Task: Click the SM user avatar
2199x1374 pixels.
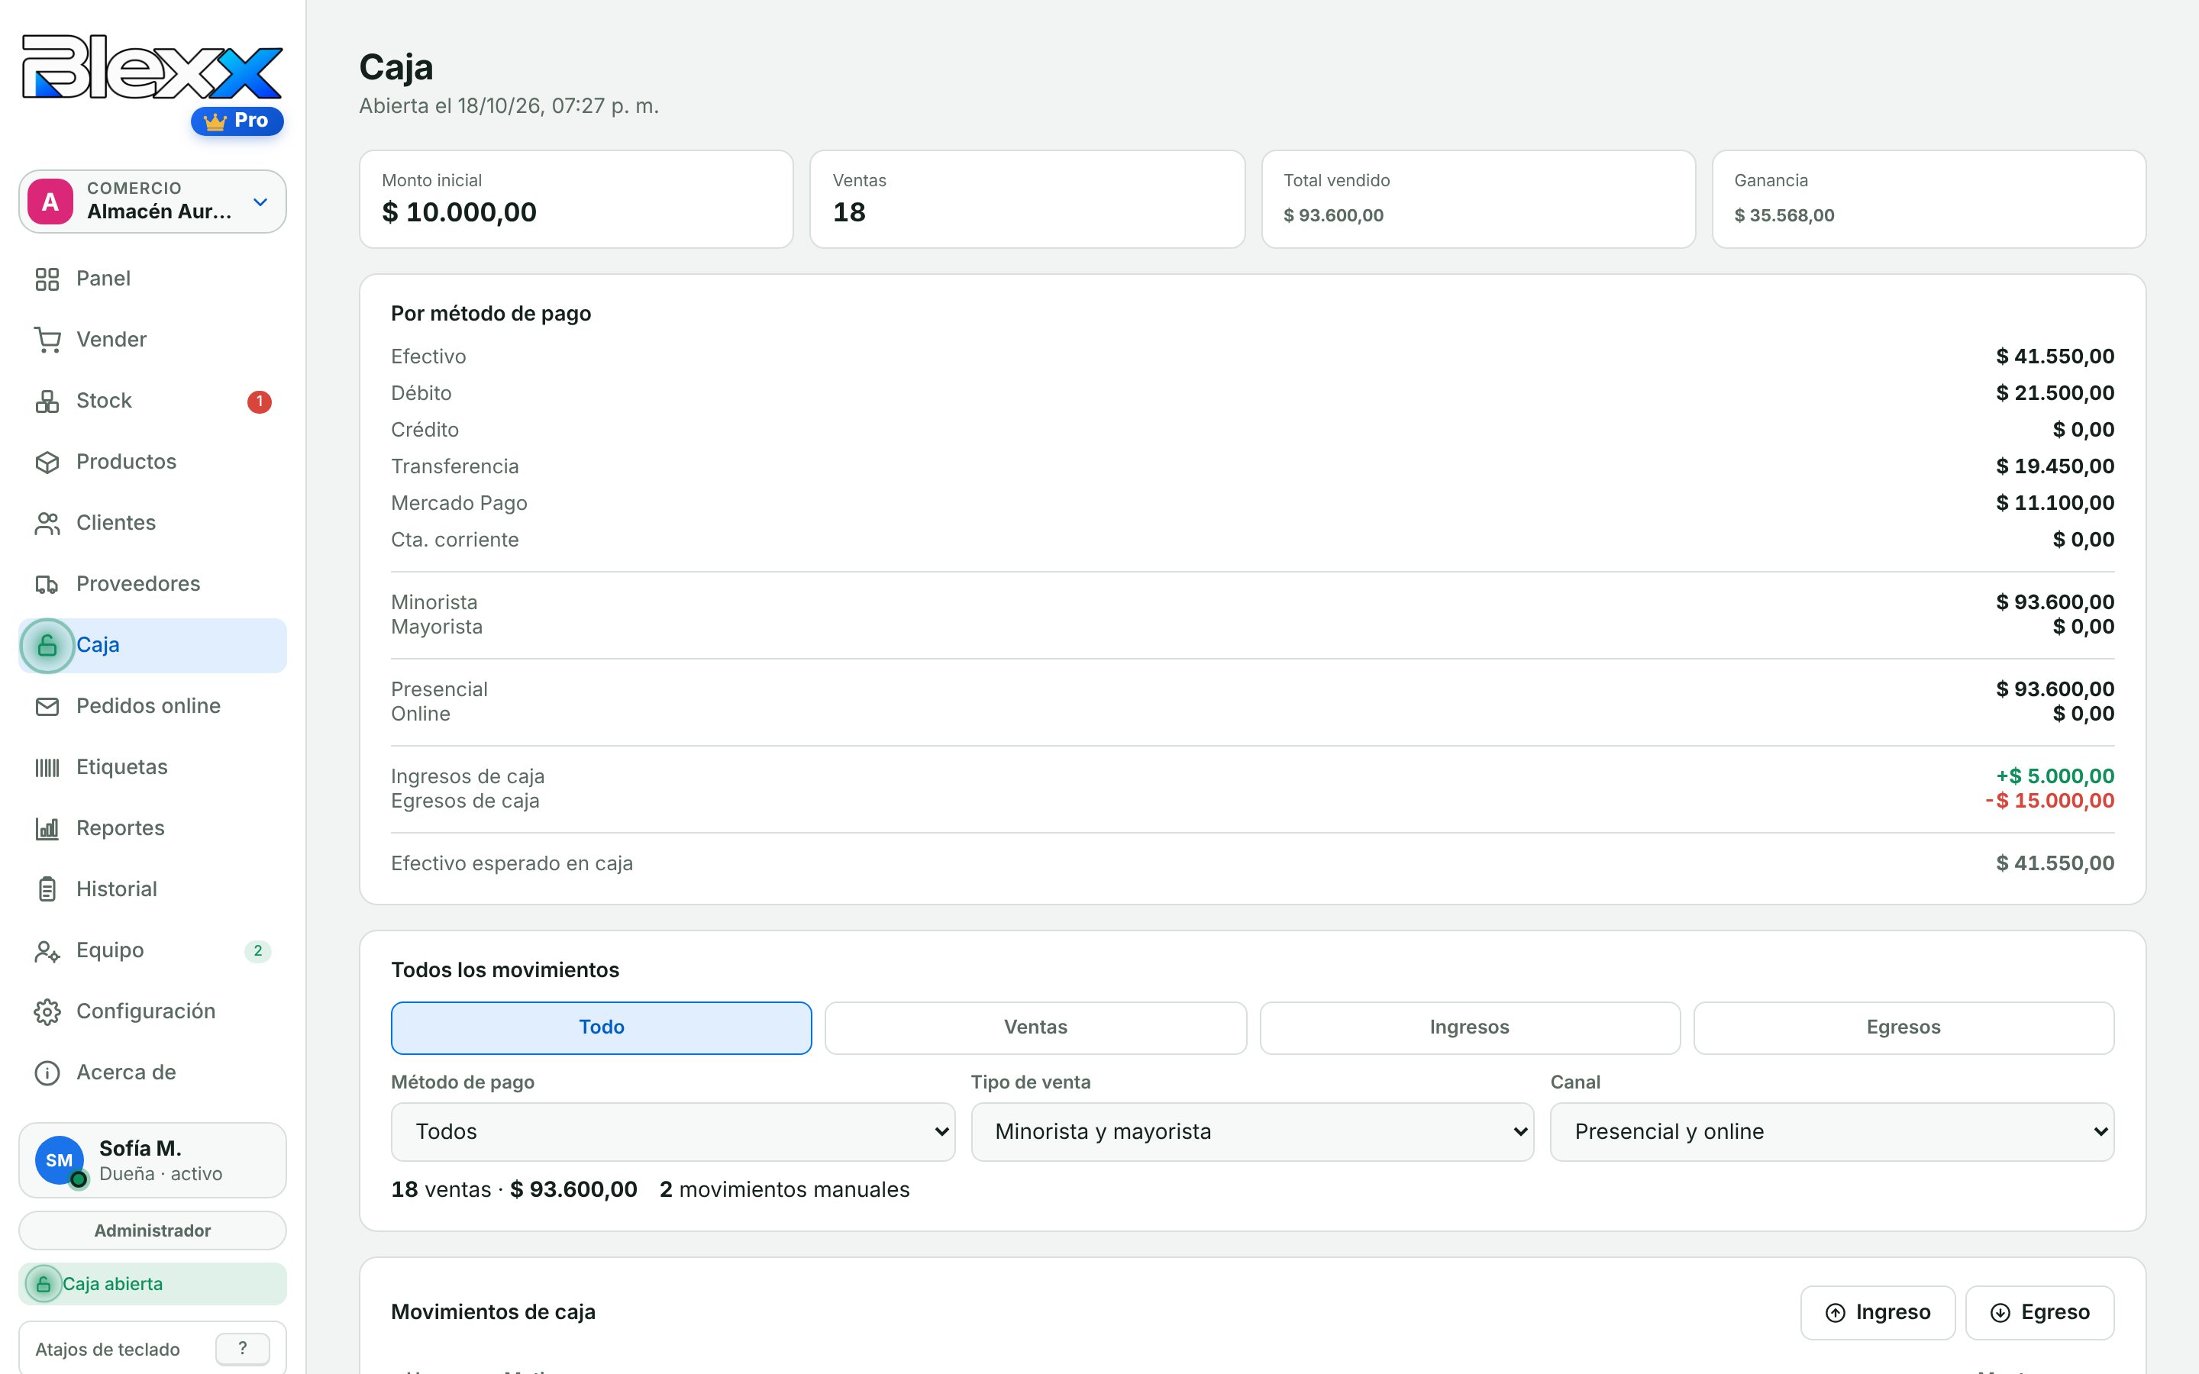Action: click(59, 1160)
